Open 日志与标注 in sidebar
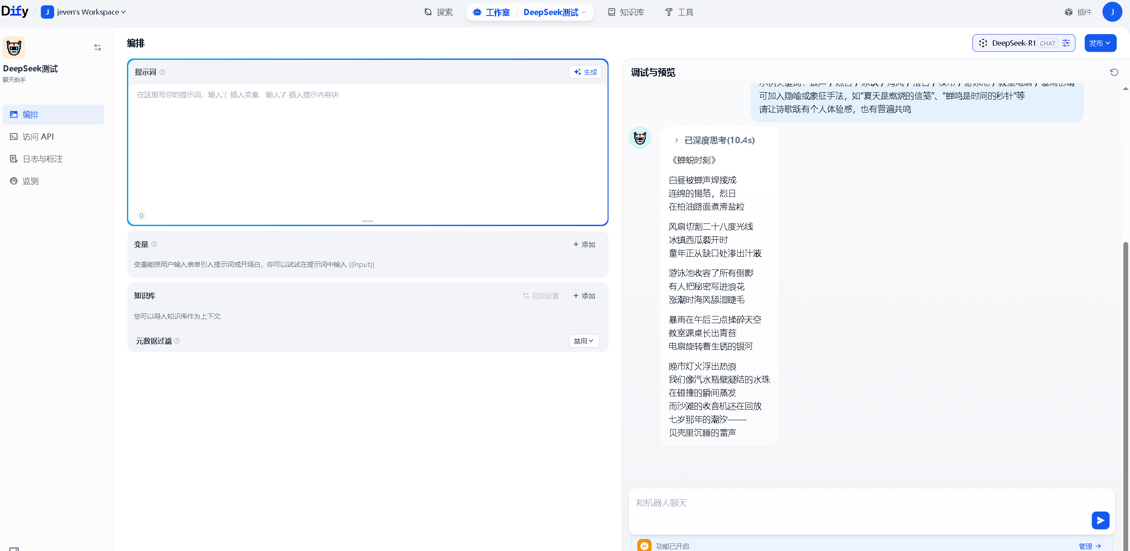 pos(43,159)
